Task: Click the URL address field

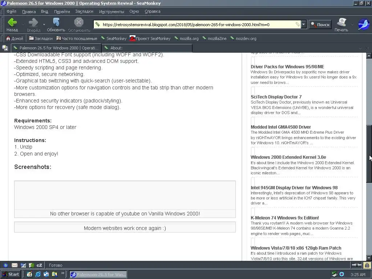Action: (x=197, y=24)
